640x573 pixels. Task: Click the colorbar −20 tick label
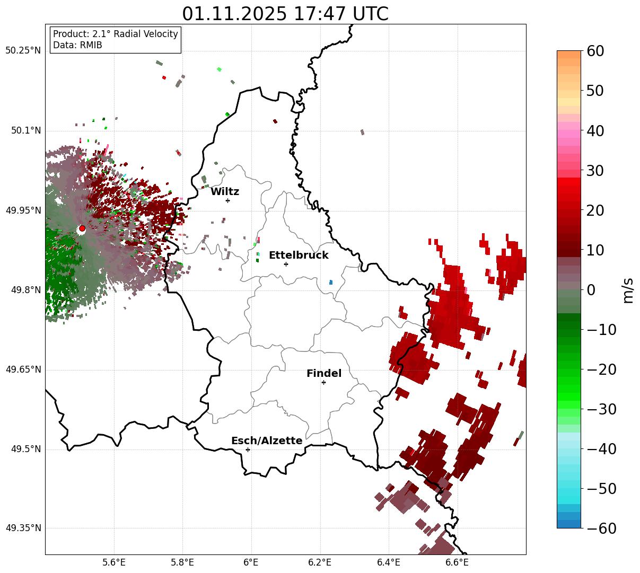click(x=601, y=369)
